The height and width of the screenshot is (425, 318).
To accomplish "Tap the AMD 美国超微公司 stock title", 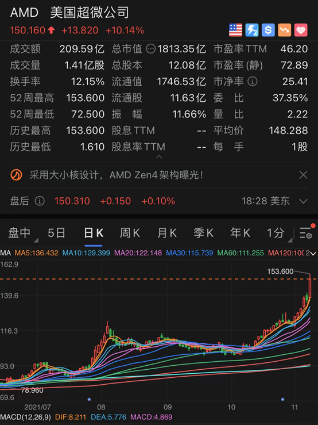I will pos(69,13).
